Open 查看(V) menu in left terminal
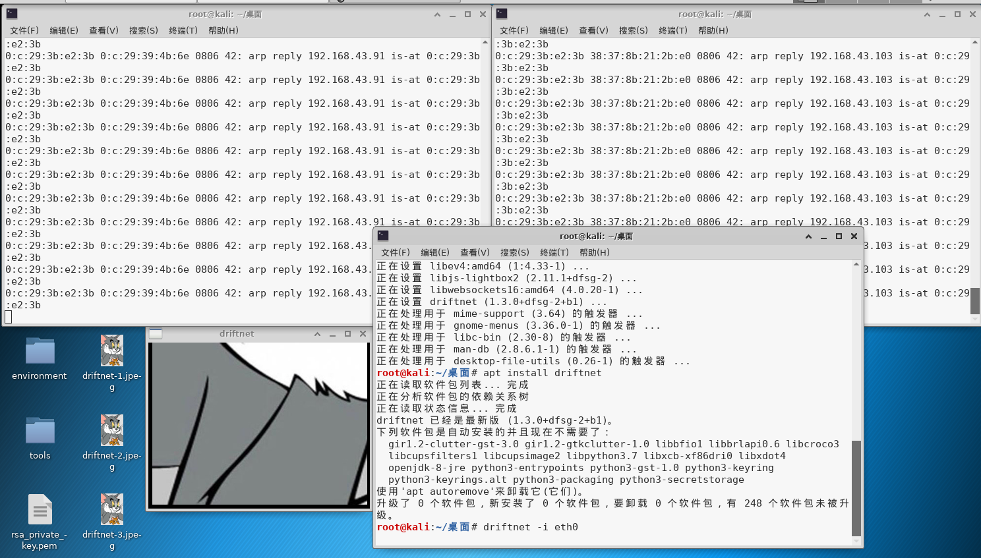This screenshot has width=981, height=558. tap(104, 30)
